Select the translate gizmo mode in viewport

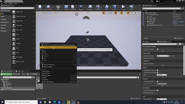103,13
